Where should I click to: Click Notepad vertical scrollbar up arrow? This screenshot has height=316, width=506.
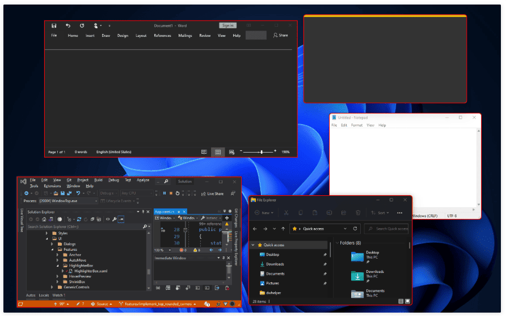479,130
